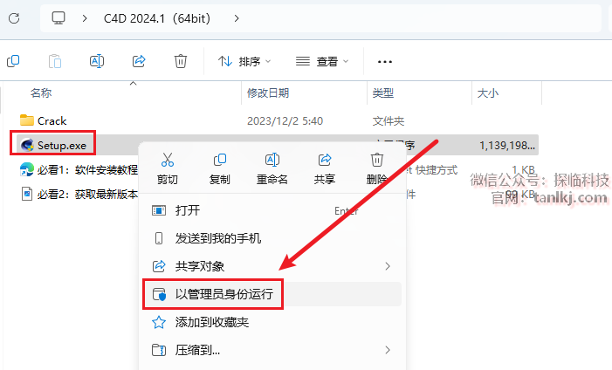Expand chevron after C4D 2024.1 breadcrumb
Screen dimensions: 612x370
(x=237, y=18)
